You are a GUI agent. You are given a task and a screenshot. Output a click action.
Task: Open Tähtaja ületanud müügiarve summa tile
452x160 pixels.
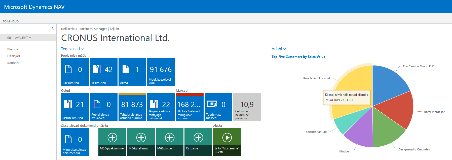(x=190, y=107)
